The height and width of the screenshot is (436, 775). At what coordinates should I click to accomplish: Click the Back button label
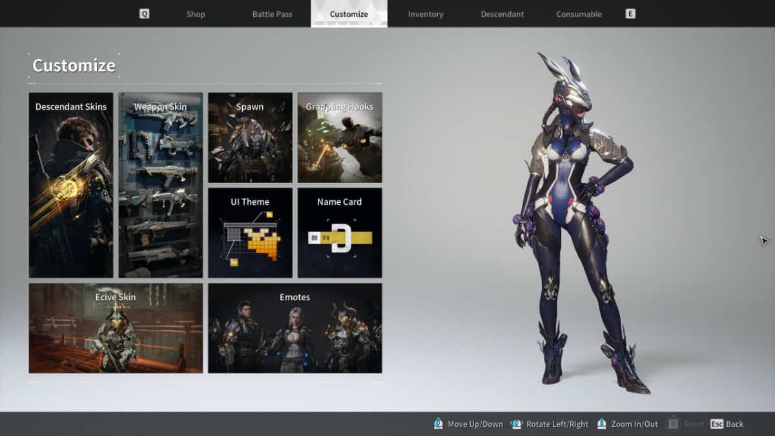coord(735,424)
